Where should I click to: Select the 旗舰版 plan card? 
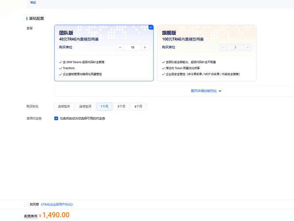[x=207, y=53]
